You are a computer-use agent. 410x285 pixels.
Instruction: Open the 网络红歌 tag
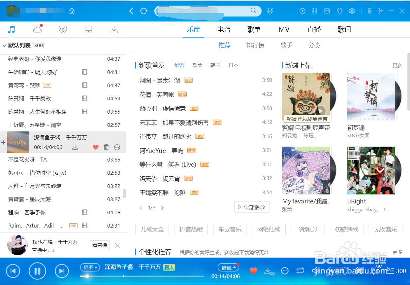click(x=269, y=229)
